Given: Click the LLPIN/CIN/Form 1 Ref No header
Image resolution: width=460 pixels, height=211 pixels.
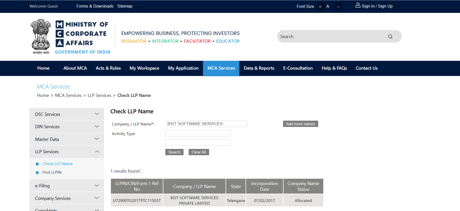Looking at the screenshot, I should coord(137,186).
